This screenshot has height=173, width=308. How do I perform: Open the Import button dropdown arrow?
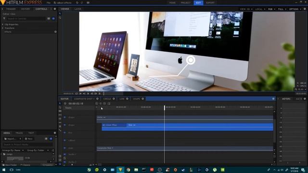[20, 139]
